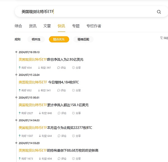
Task: Enable the 精确匹配 option
Action: point(83,39)
